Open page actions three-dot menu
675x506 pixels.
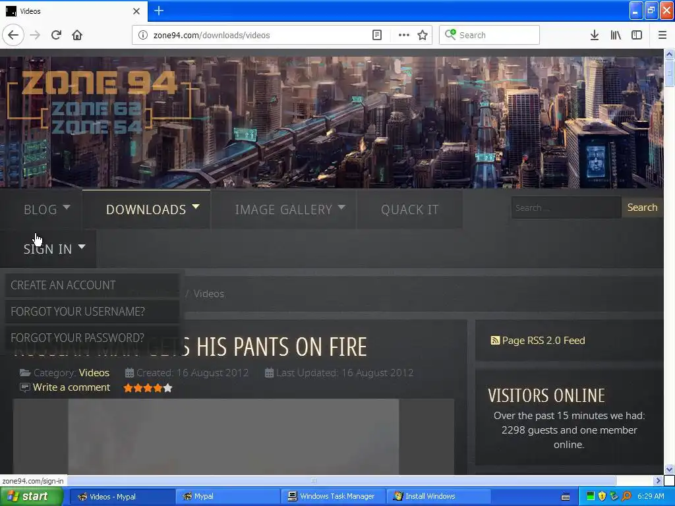404,36
